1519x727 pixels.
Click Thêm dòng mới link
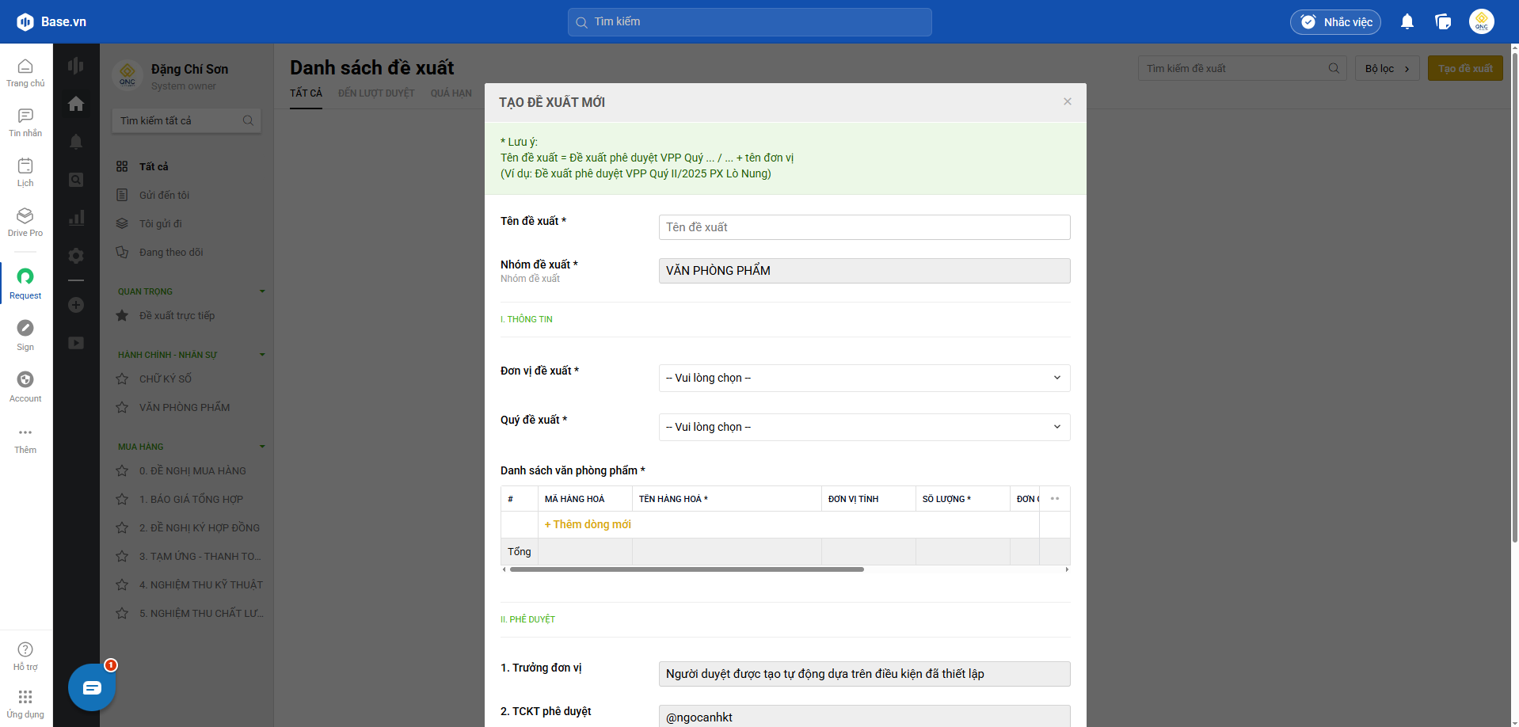coord(588,524)
